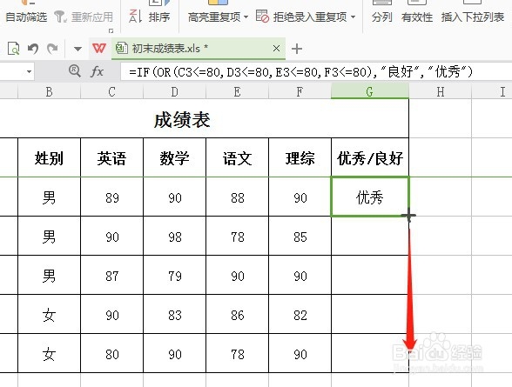This screenshot has width=512, height=387.
Task: Select column B header
Action: point(49,91)
